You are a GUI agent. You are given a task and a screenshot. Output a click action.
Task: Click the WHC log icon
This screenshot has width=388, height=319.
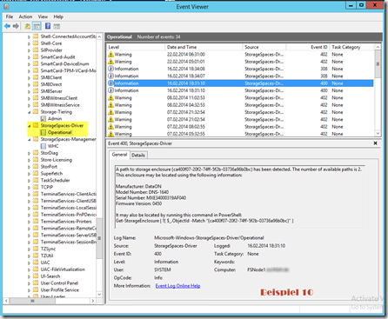43,146
